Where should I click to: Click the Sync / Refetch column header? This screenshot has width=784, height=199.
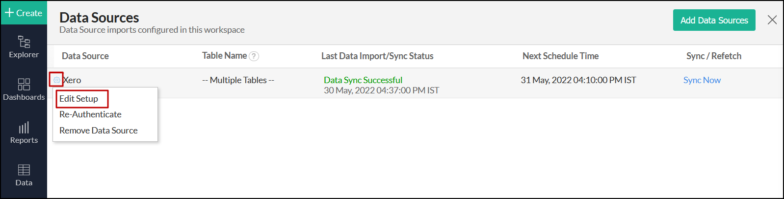(x=713, y=56)
